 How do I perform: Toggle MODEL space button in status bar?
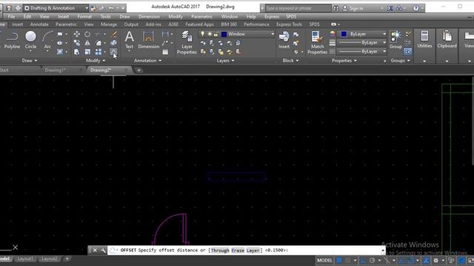click(x=324, y=260)
